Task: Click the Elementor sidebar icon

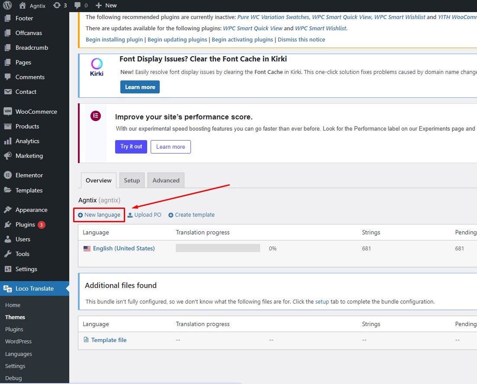Action: 7,175
